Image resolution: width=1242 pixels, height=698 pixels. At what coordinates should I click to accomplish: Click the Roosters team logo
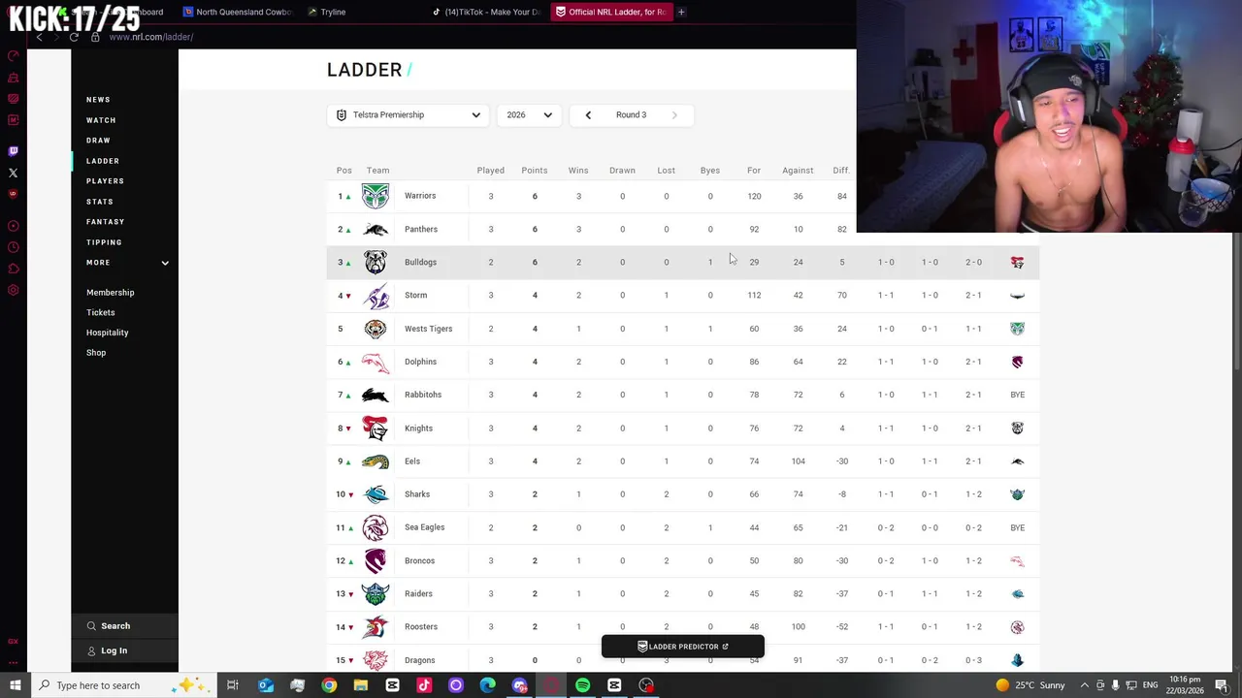click(376, 627)
